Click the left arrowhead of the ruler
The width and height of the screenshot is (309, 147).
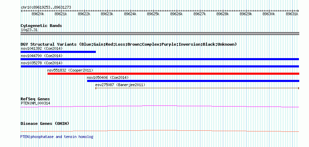click(x=22, y=11)
